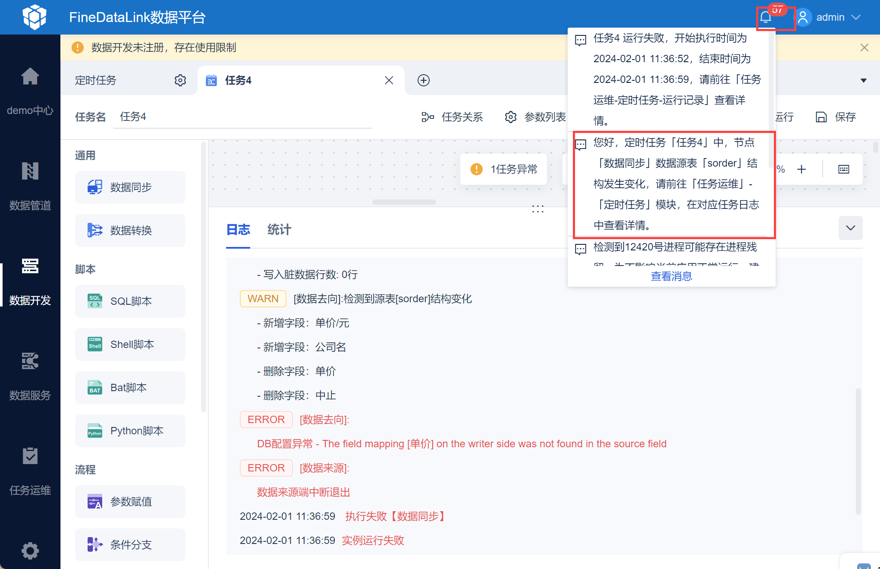Choose the Python脚本 node
Image resolution: width=880 pixels, height=569 pixels.
[x=130, y=431]
